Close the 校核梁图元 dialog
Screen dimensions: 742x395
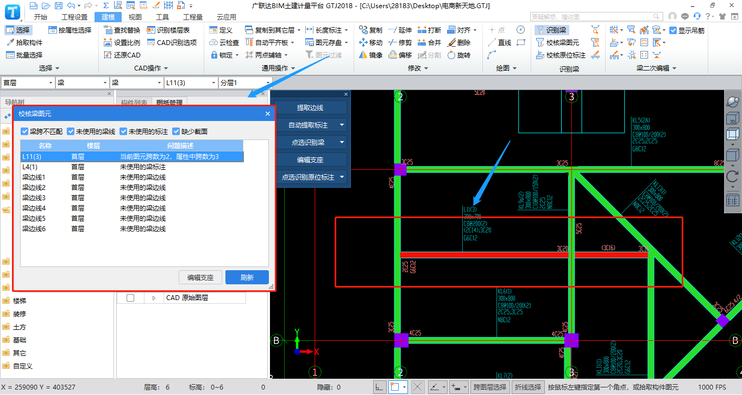tap(267, 113)
